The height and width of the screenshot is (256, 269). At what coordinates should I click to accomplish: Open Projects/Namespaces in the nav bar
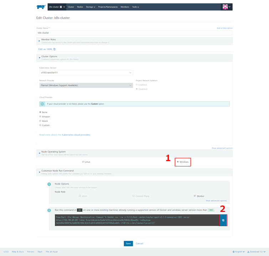(108, 7)
